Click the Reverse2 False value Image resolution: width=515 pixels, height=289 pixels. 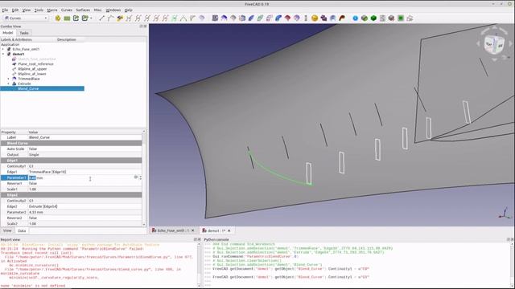(84, 218)
